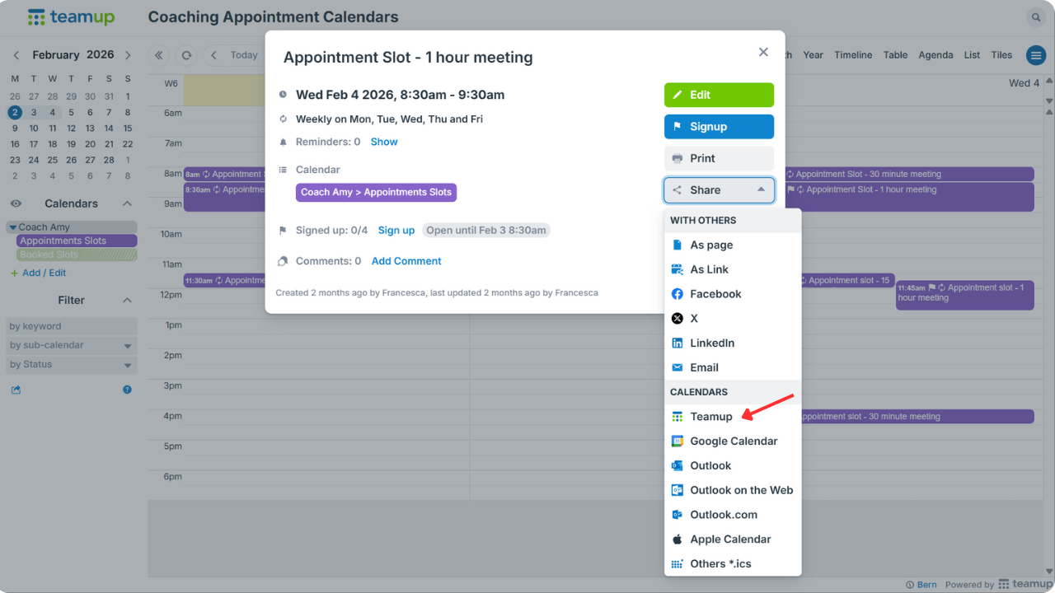
Task: Choose Outlook on the Web option
Action: click(741, 490)
